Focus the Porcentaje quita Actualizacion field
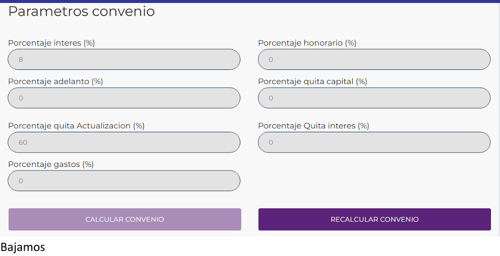This screenshot has width=500, height=256. [x=124, y=142]
